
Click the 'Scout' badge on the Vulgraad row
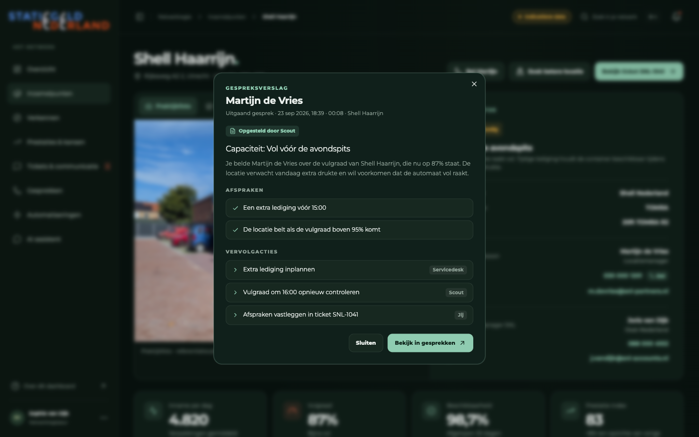(456, 292)
